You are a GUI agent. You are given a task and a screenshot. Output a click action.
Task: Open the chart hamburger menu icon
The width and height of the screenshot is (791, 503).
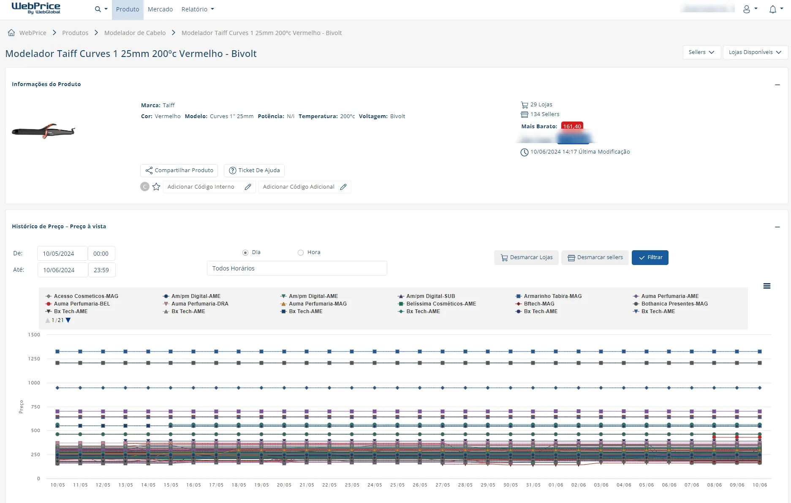767,286
